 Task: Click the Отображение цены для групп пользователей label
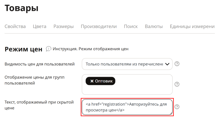click(35, 80)
